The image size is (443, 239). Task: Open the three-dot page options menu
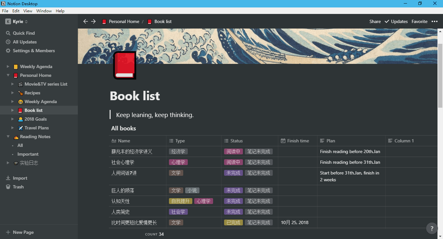(x=434, y=21)
